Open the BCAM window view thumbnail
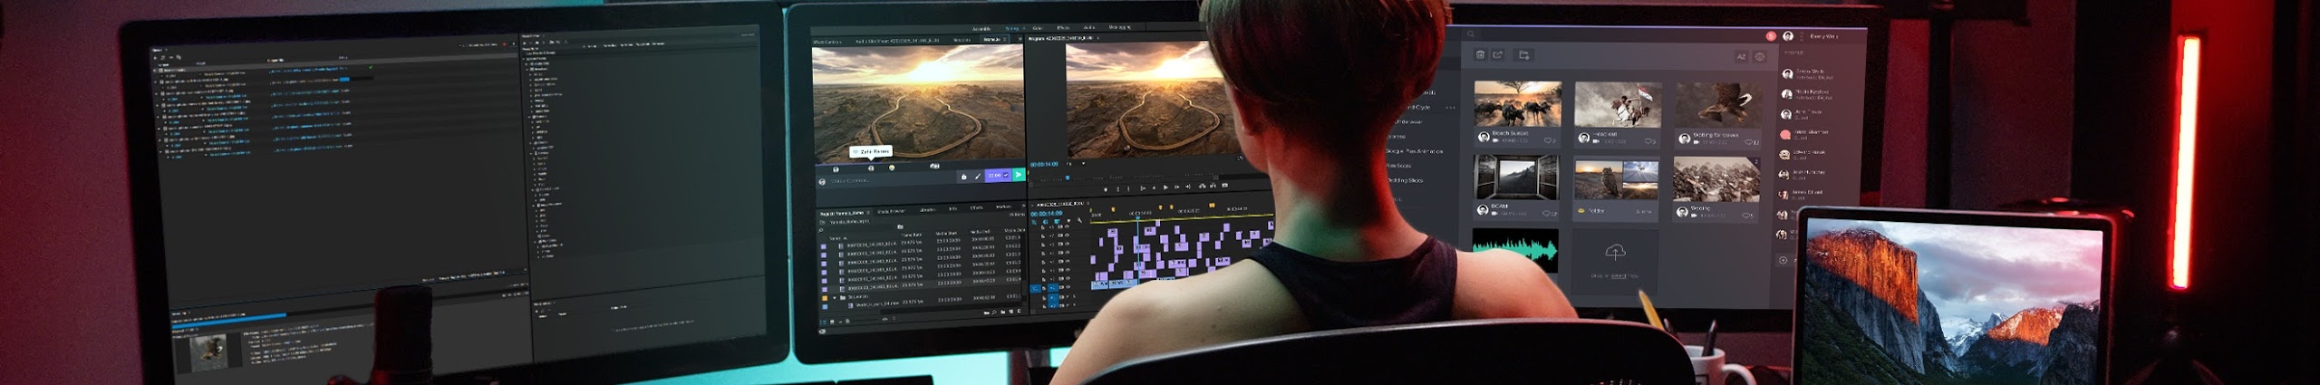The image size is (2320, 385). click(x=1515, y=177)
